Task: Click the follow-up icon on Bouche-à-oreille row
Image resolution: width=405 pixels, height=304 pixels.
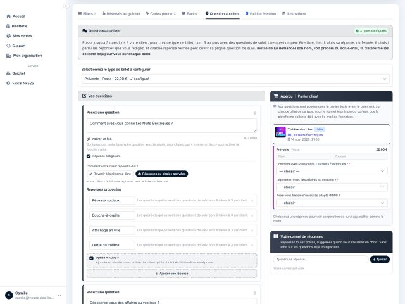Action: click(x=252, y=215)
